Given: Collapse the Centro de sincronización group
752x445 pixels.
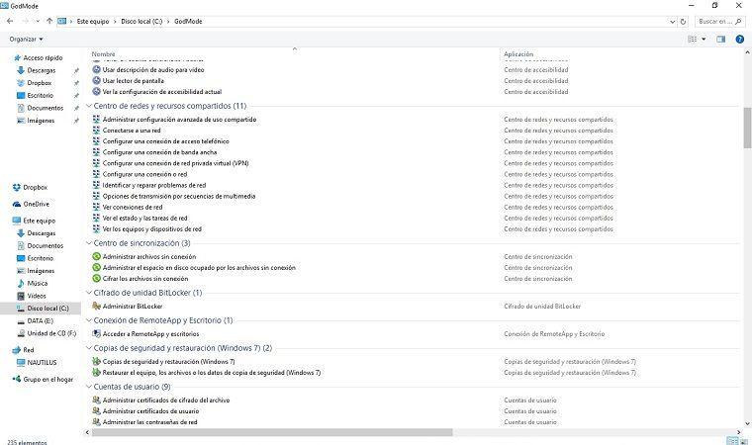Looking at the screenshot, I should [89, 243].
